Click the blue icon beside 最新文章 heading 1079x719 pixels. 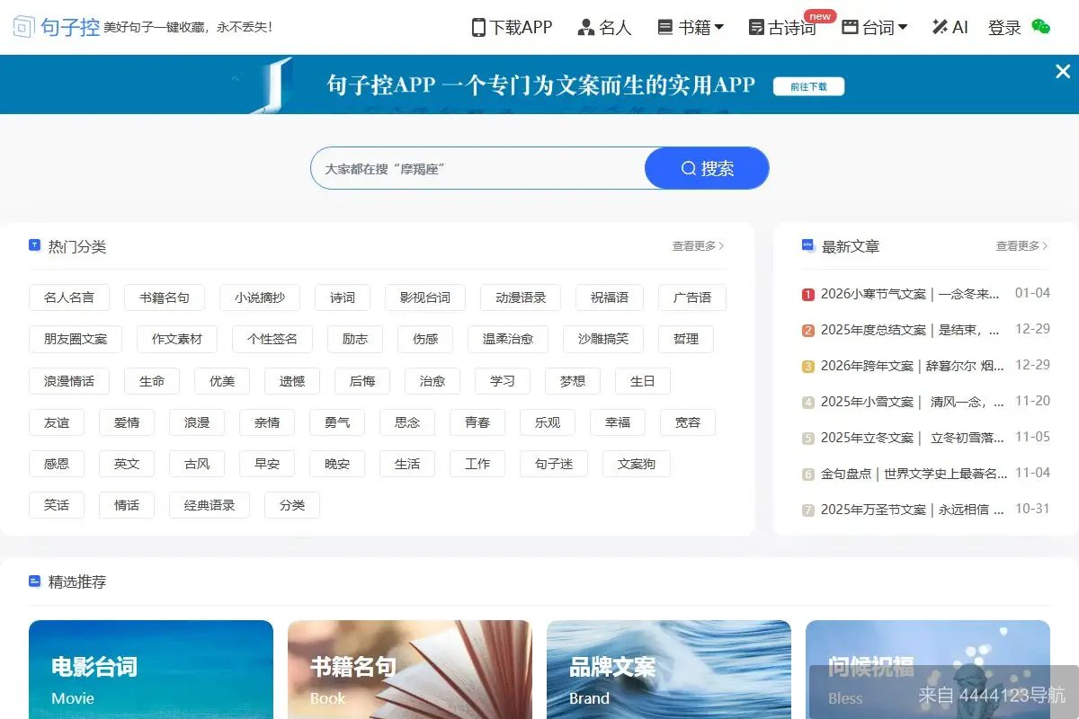tap(807, 245)
